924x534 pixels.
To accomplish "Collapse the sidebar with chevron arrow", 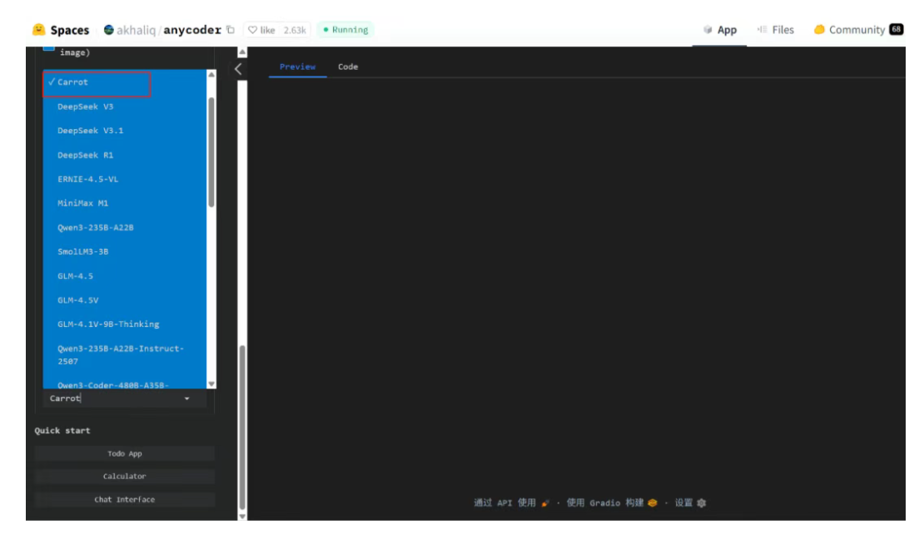I will pyautogui.click(x=238, y=69).
